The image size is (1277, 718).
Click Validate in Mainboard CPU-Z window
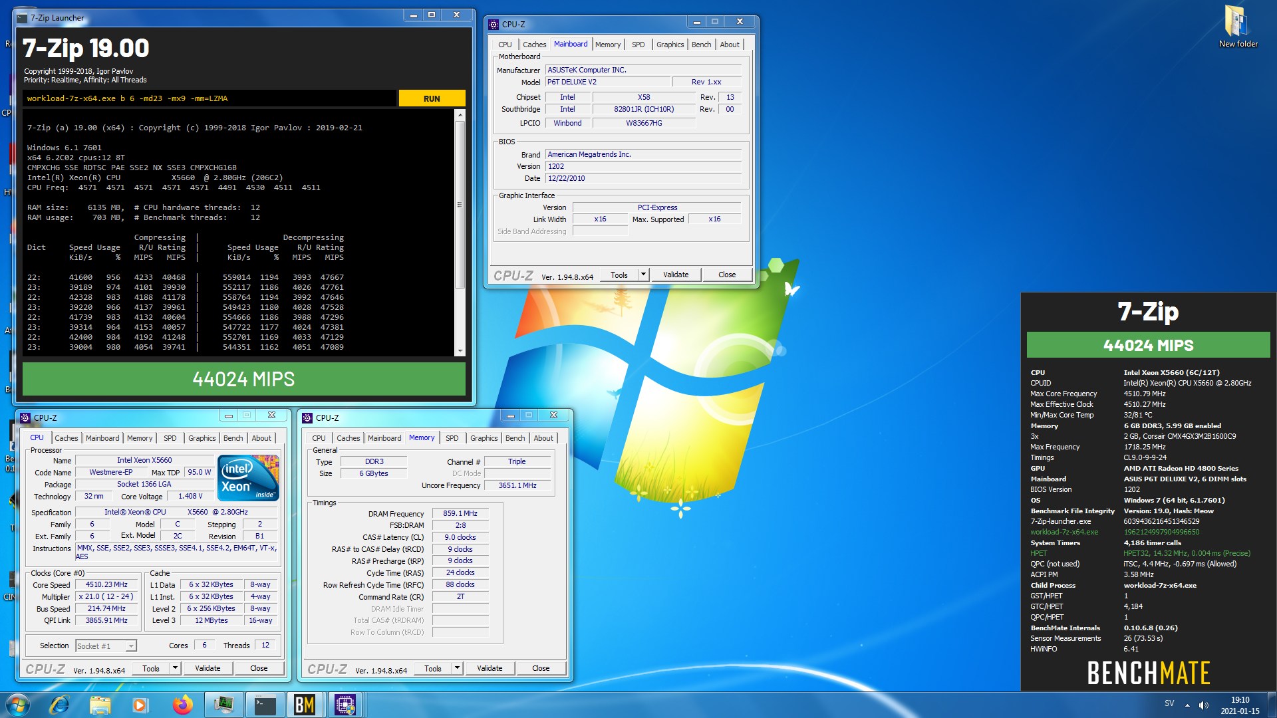tap(676, 275)
